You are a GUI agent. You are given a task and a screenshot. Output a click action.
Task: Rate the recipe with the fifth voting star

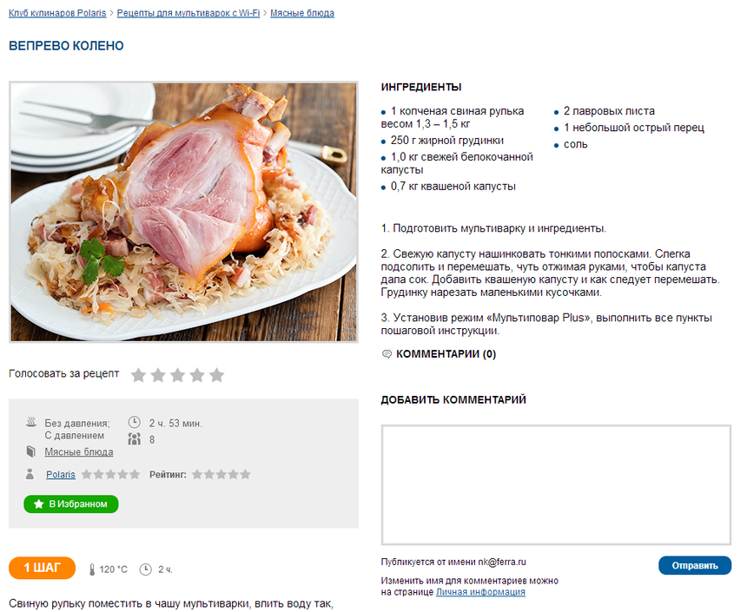point(217,375)
